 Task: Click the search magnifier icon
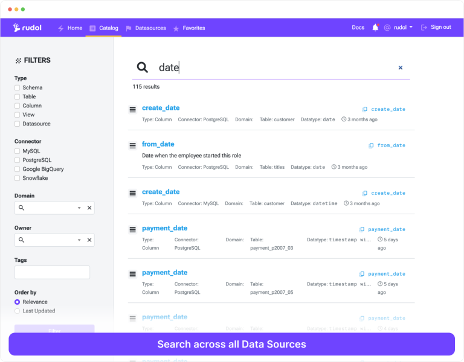(142, 68)
